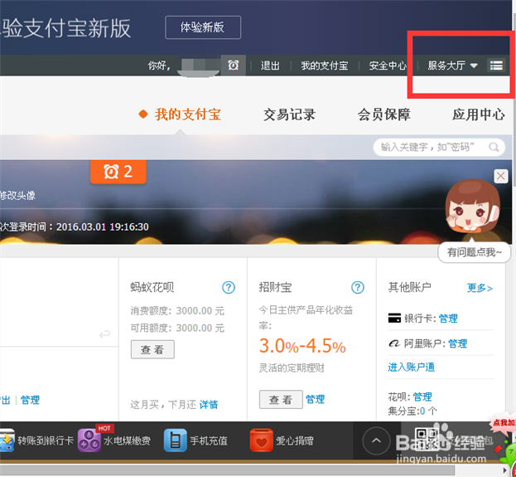
Task: Click 管理 link beside 招财宝 查看 button
Action: (316, 399)
